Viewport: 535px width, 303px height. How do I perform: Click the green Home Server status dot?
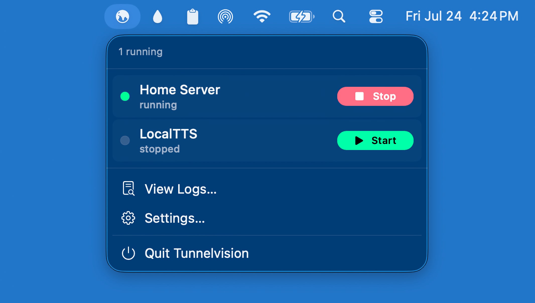[x=125, y=96]
